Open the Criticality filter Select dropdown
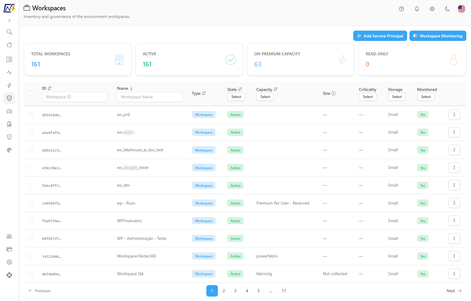The image size is (471, 301). pos(368,97)
